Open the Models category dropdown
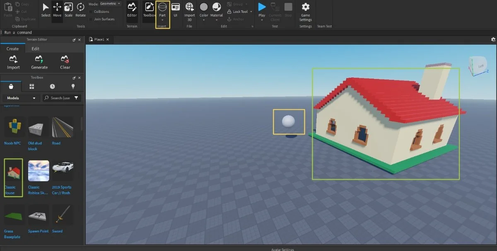 click(x=21, y=98)
